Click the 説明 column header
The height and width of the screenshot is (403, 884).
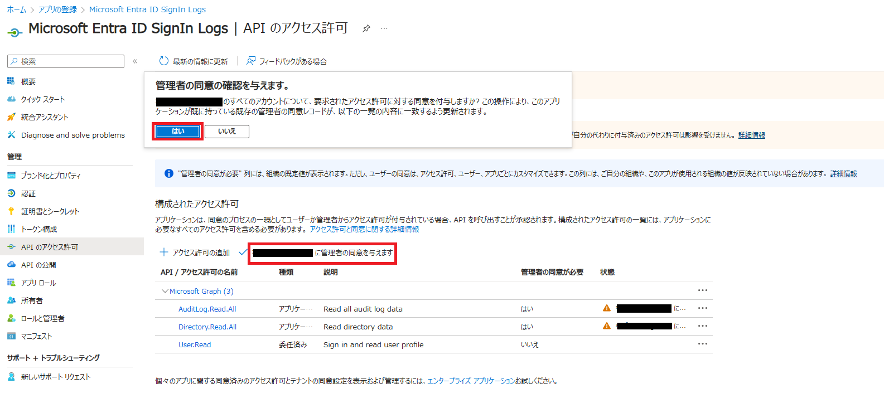point(331,272)
